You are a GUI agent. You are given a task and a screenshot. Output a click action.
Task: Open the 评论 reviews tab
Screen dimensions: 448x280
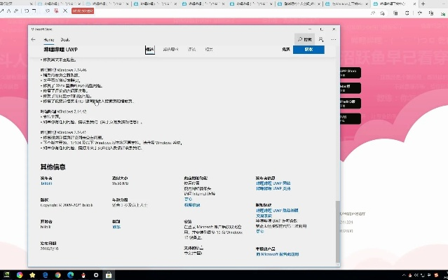tap(191, 50)
